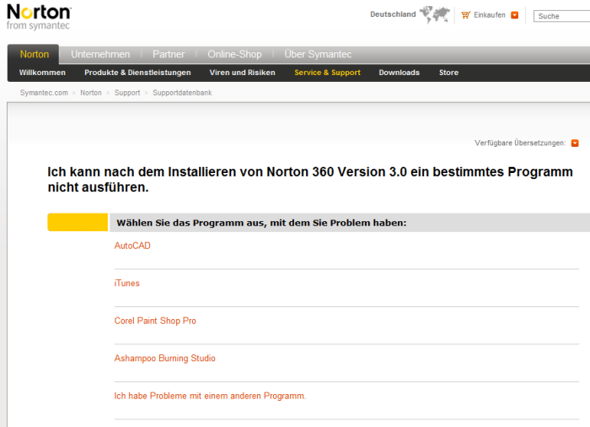Click the Norton breadcrumb link
The image size is (590, 427).
coord(91,93)
